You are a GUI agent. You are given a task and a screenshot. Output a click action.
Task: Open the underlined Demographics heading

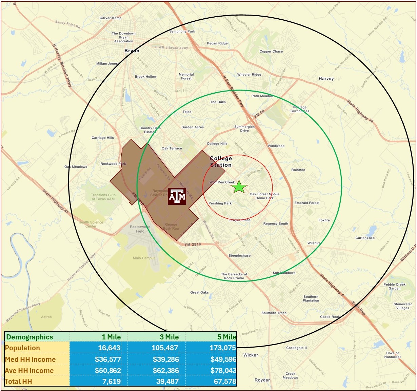click(29, 337)
